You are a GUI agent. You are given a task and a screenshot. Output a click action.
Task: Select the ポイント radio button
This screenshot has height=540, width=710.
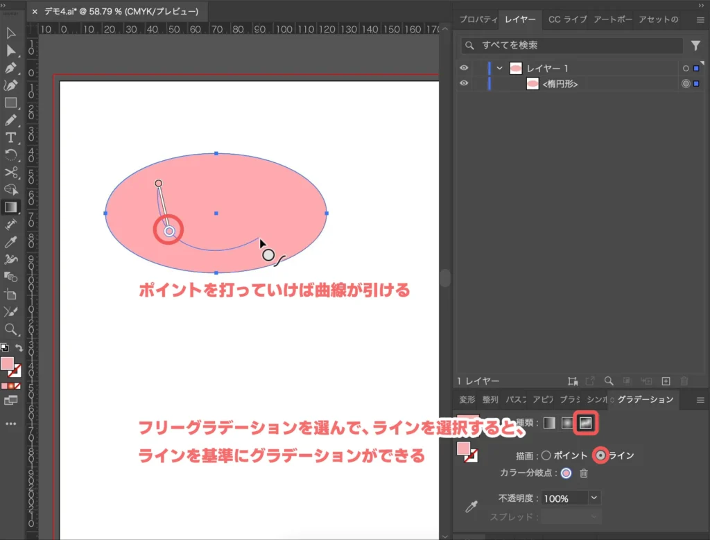pos(546,455)
